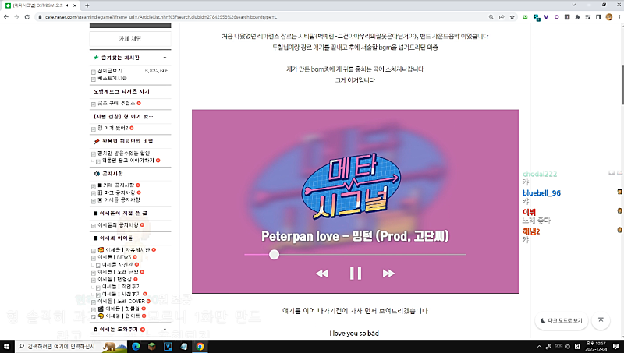
Task: Click the share page icon
Action: (502, 17)
